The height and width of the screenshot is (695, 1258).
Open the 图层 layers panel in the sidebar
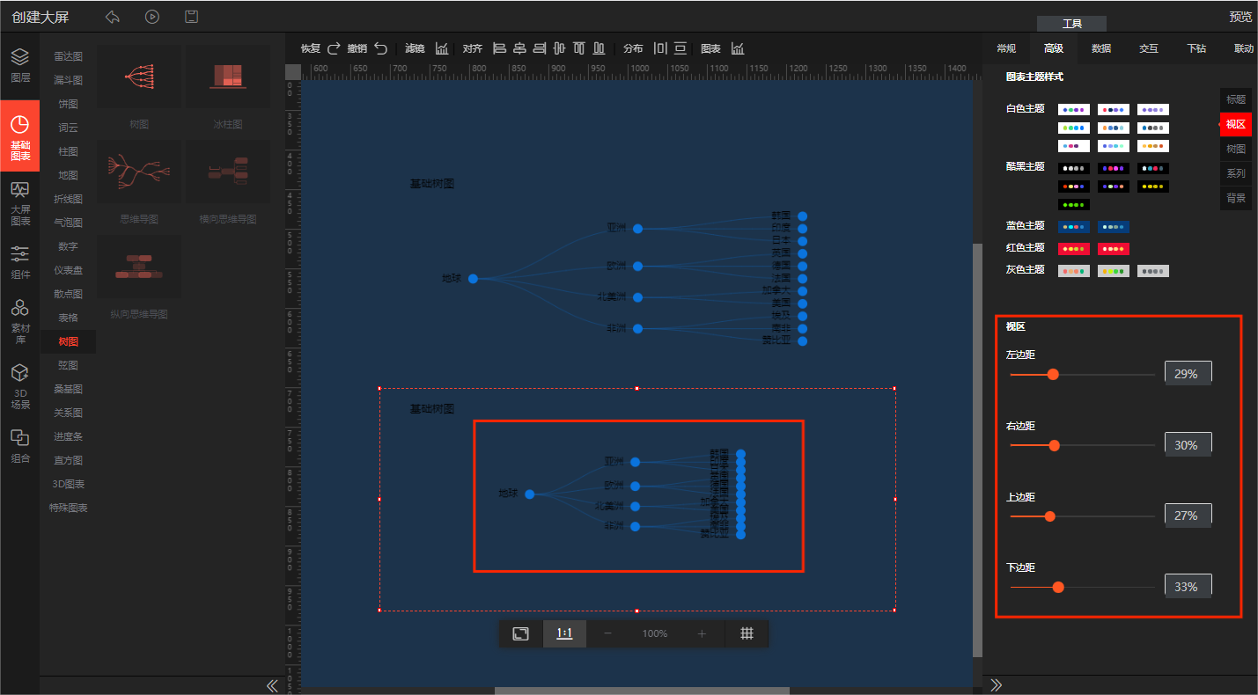[19, 66]
